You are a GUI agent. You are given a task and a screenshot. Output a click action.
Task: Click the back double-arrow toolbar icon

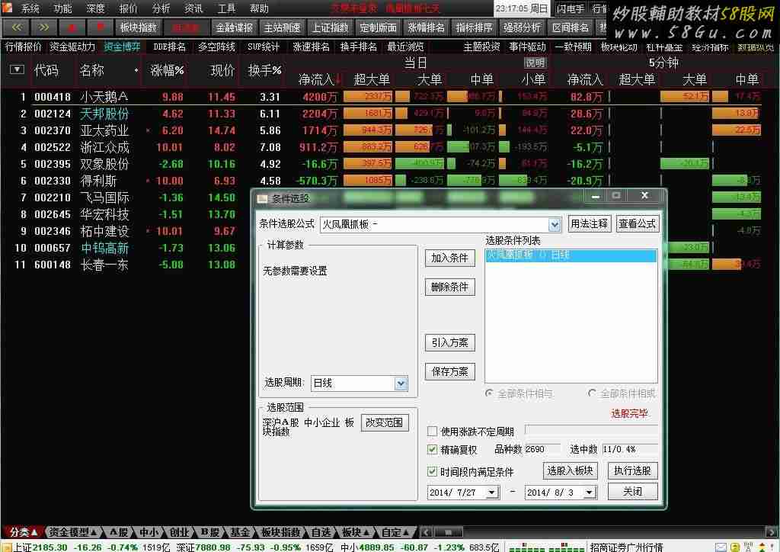click(x=17, y=27)
